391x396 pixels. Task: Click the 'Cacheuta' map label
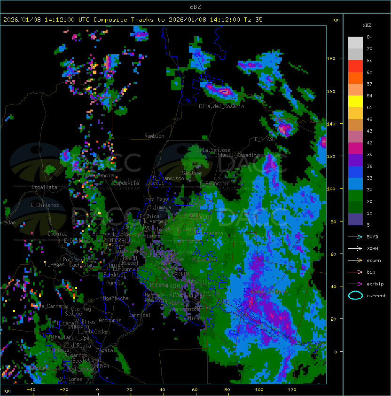coord(80,265)
